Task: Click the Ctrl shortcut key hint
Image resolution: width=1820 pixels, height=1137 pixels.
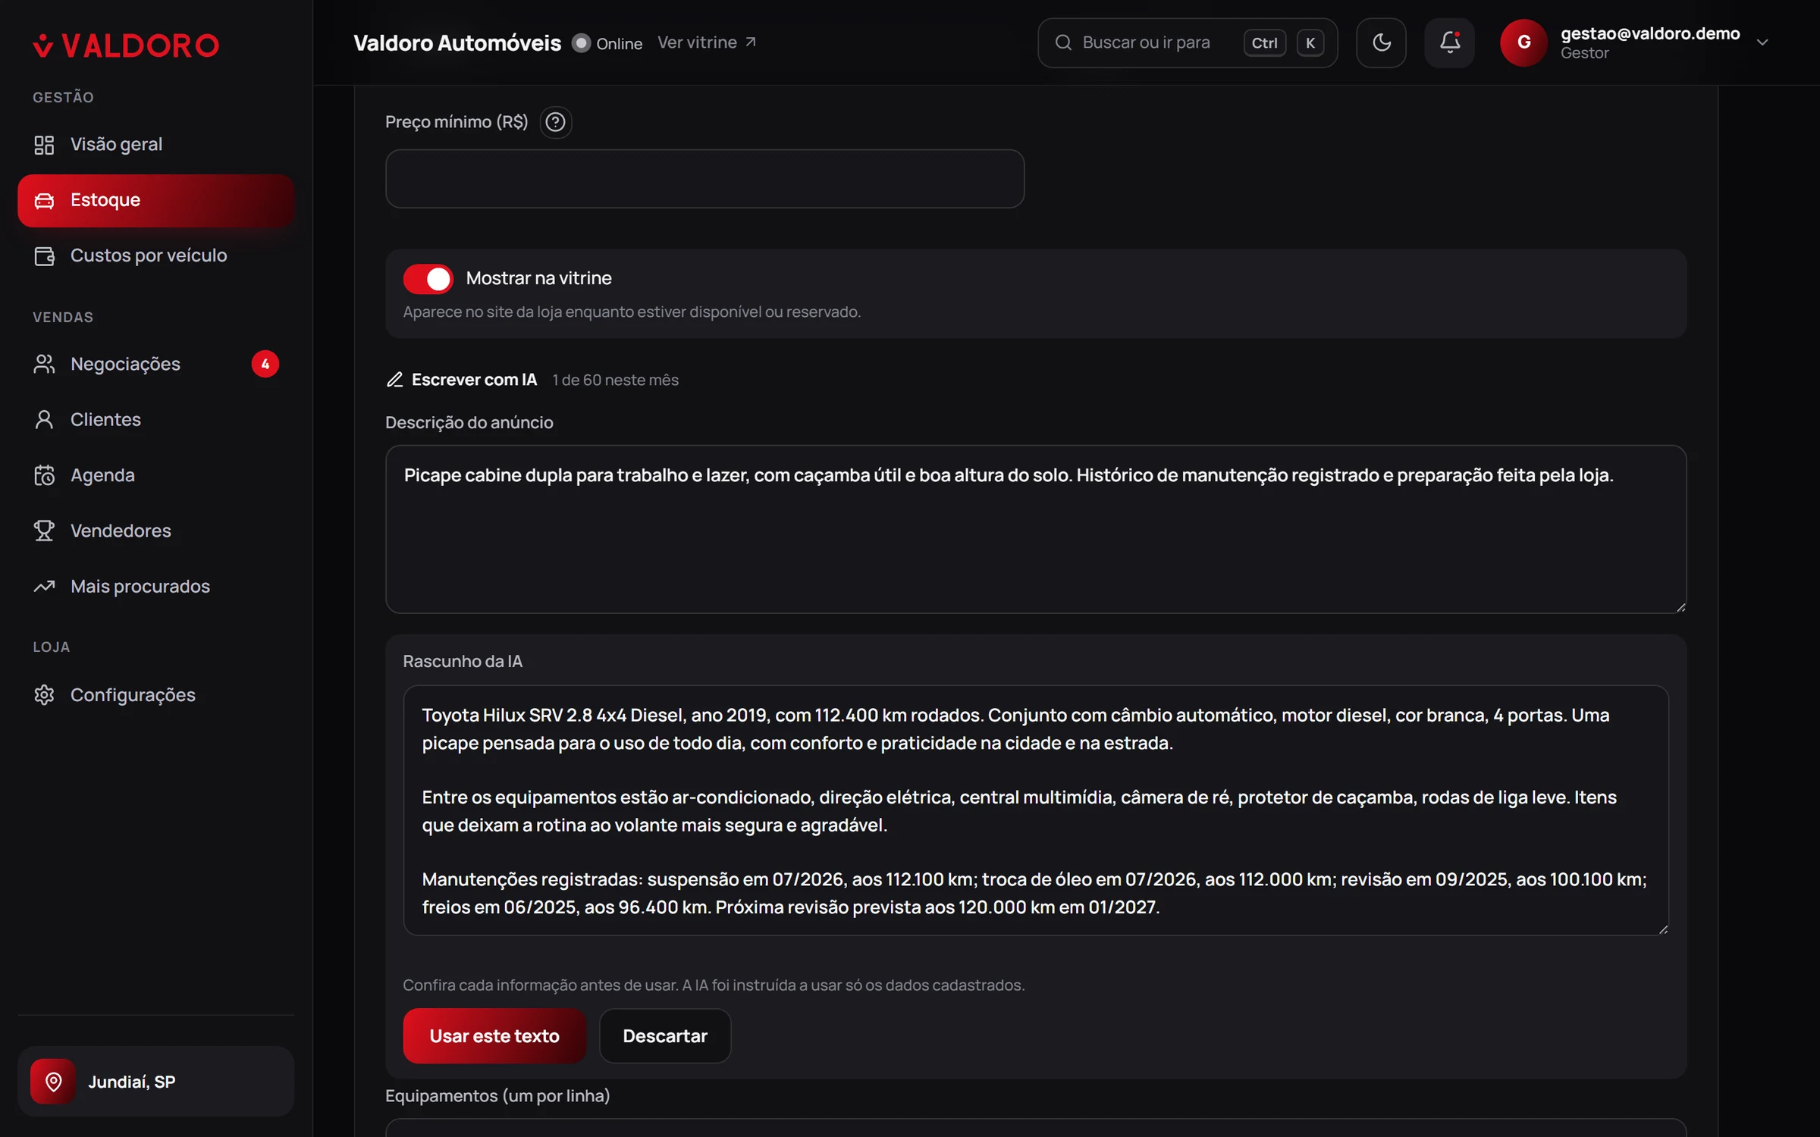Action: point(1264,43)
